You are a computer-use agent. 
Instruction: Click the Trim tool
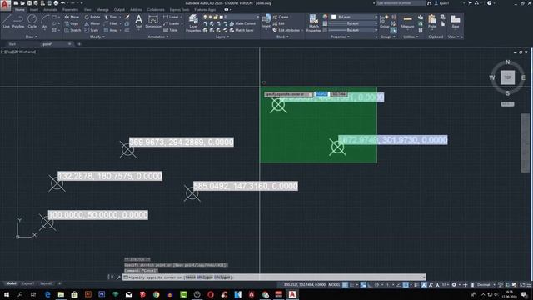point(111,17)
